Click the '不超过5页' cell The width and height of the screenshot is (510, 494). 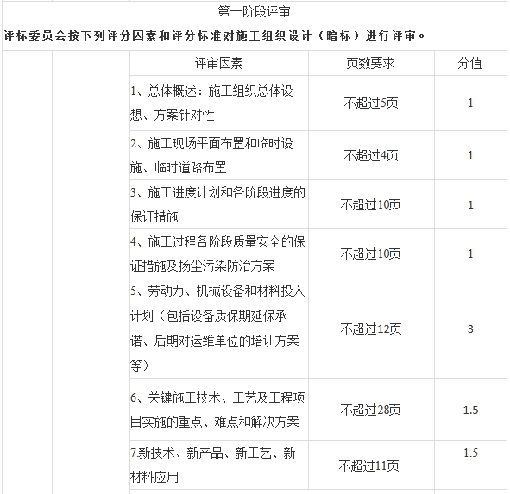pos(371,103)
